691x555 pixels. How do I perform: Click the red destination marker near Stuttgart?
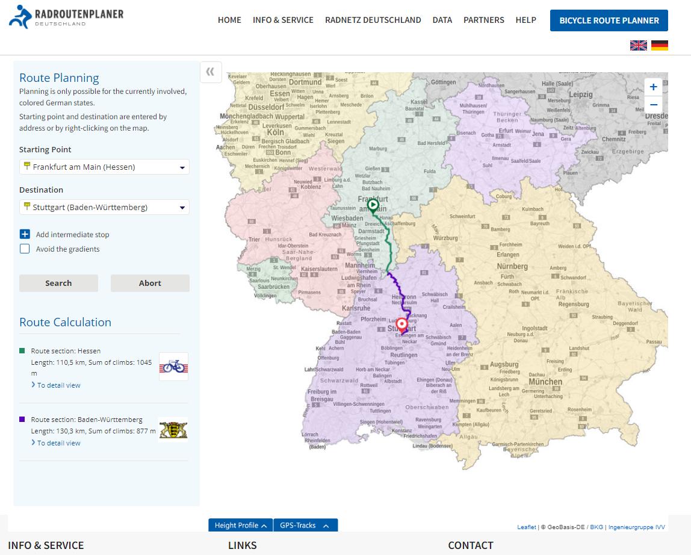(402, 324)
